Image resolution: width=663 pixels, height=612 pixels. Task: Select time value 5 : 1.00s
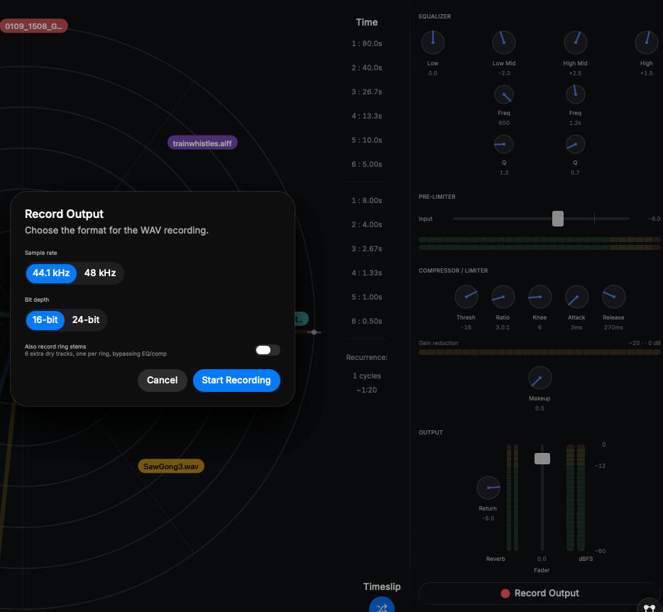coord(367,297)
